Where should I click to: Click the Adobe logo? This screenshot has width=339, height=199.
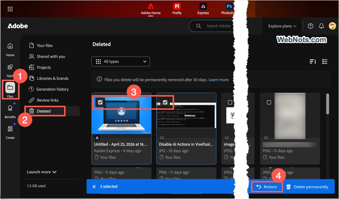point(18,26)
